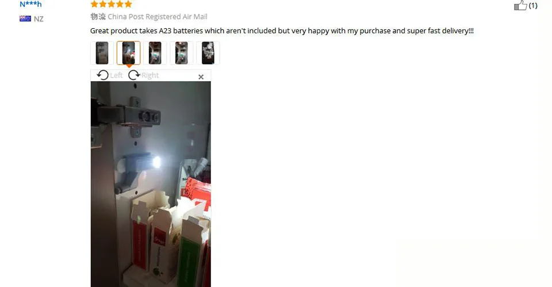Click the orange arrow under selected thumbnail
The image size is (552, 287).
[x=129, y=66]
